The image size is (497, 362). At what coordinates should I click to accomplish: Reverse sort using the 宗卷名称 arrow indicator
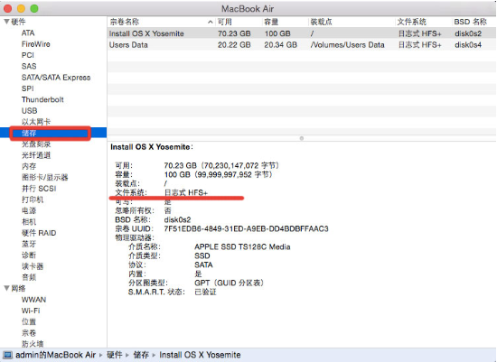click(x=211, y=22)
